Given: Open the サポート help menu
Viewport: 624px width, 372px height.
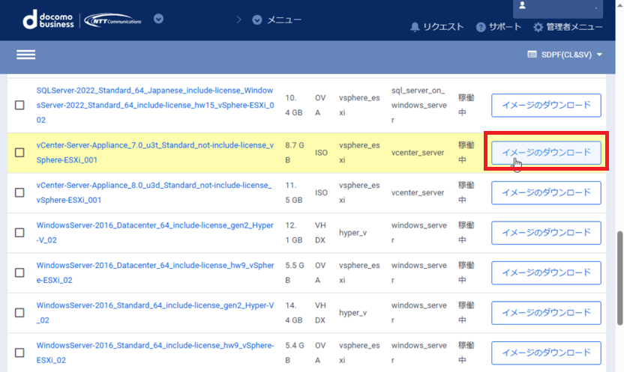Looking at the screenshot, I should click(499, 27).
